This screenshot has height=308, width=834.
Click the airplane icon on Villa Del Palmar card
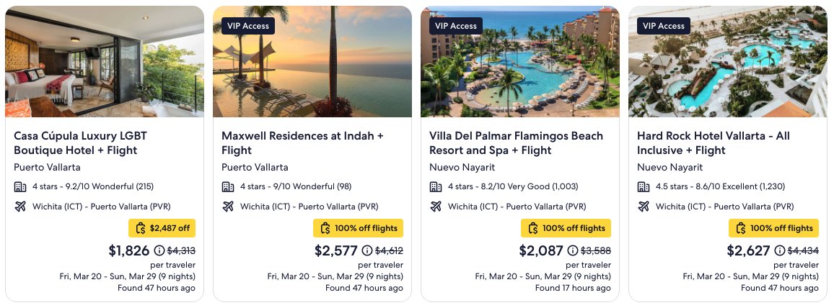tap(436, 207)
